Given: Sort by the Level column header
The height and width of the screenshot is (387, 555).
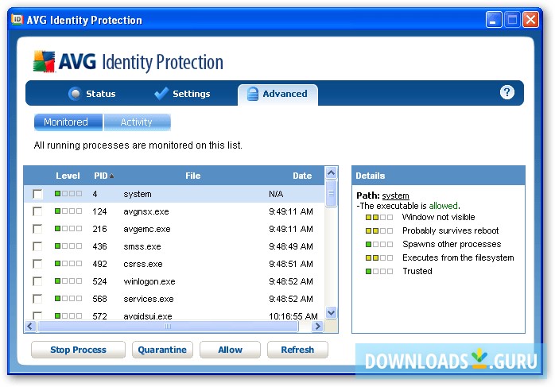Looking at the screenshot, I should click(x=68, y=176).
